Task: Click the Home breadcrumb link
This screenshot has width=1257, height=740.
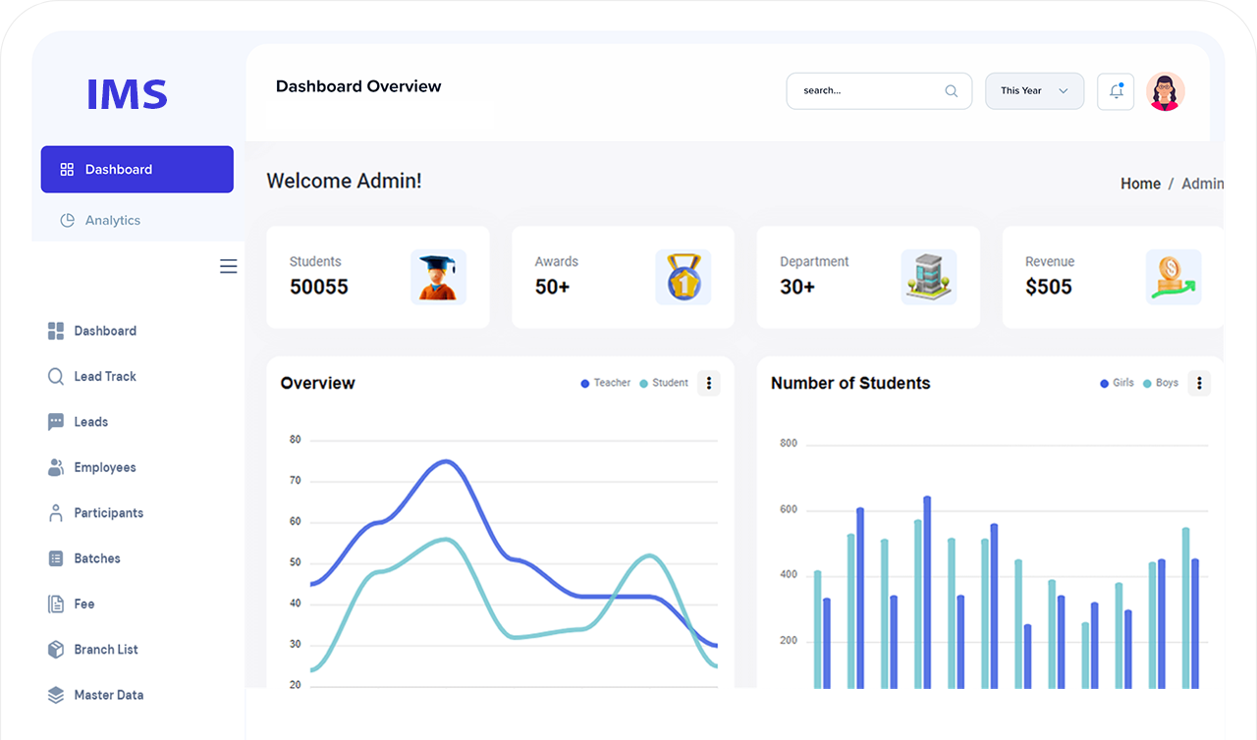Action: 1140,184
